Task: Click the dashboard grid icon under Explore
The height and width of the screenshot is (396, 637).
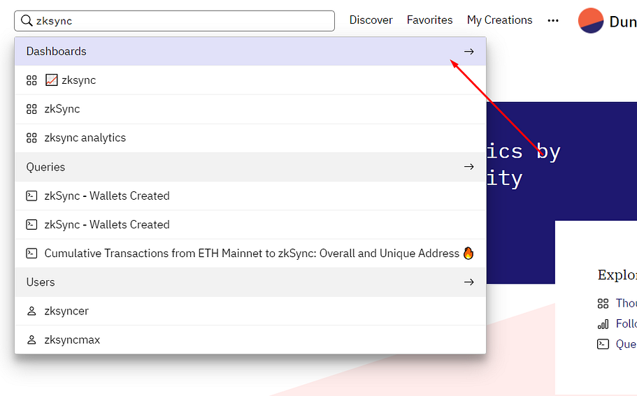Action: 603,304
